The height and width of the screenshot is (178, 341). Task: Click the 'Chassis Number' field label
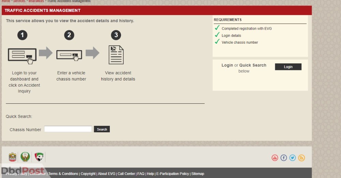(25, 130)
